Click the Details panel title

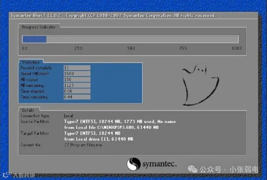(28, 110)
